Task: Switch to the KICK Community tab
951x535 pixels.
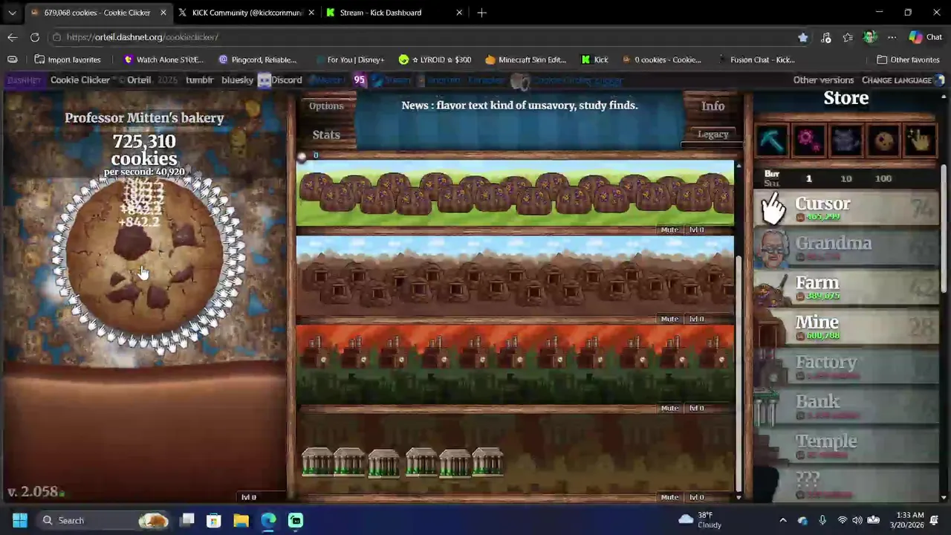Action: tap(247, 13)
